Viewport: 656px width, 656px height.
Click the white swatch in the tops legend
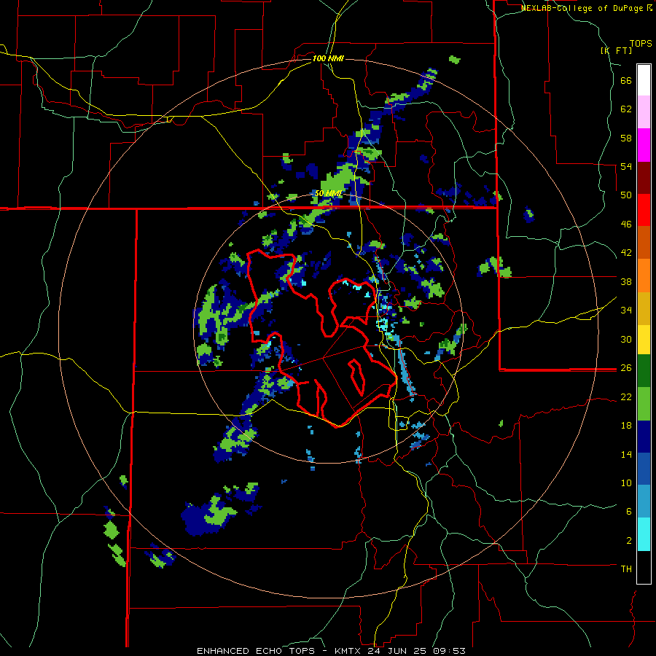point(644,80)
